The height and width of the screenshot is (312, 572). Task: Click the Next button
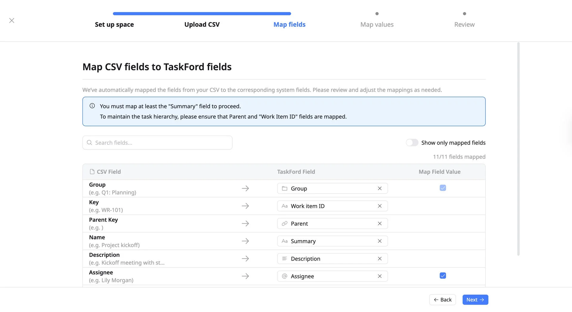pos(475,300)
